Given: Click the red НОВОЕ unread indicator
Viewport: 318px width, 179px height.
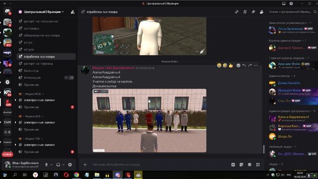Looking at the screenshot, I should [7, 155].
